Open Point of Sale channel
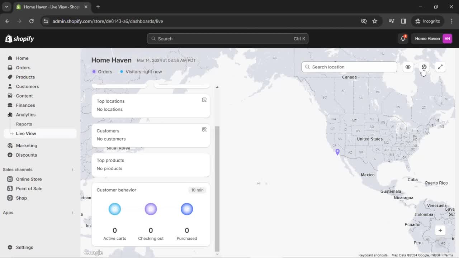The image size is (459, 258). (29, 188)
